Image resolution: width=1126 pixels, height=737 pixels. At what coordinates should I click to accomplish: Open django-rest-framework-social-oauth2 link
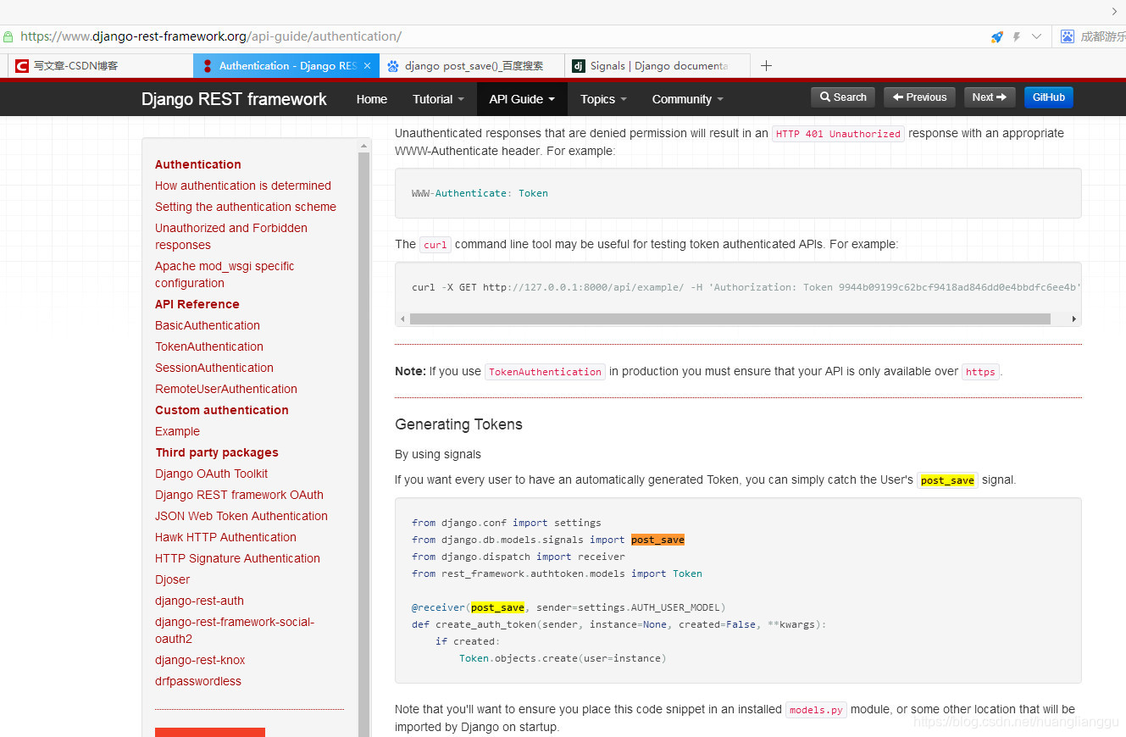click(x=235, y=630)
